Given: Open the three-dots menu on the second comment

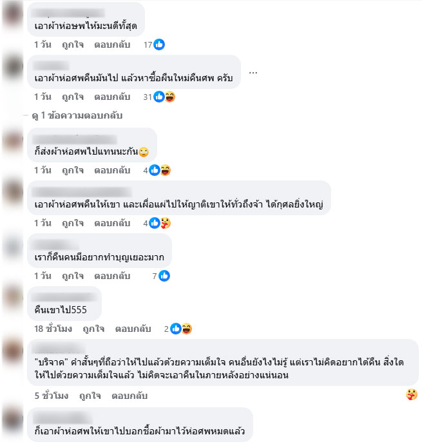Looking at the screenshot, I should (x=253, y=73).
